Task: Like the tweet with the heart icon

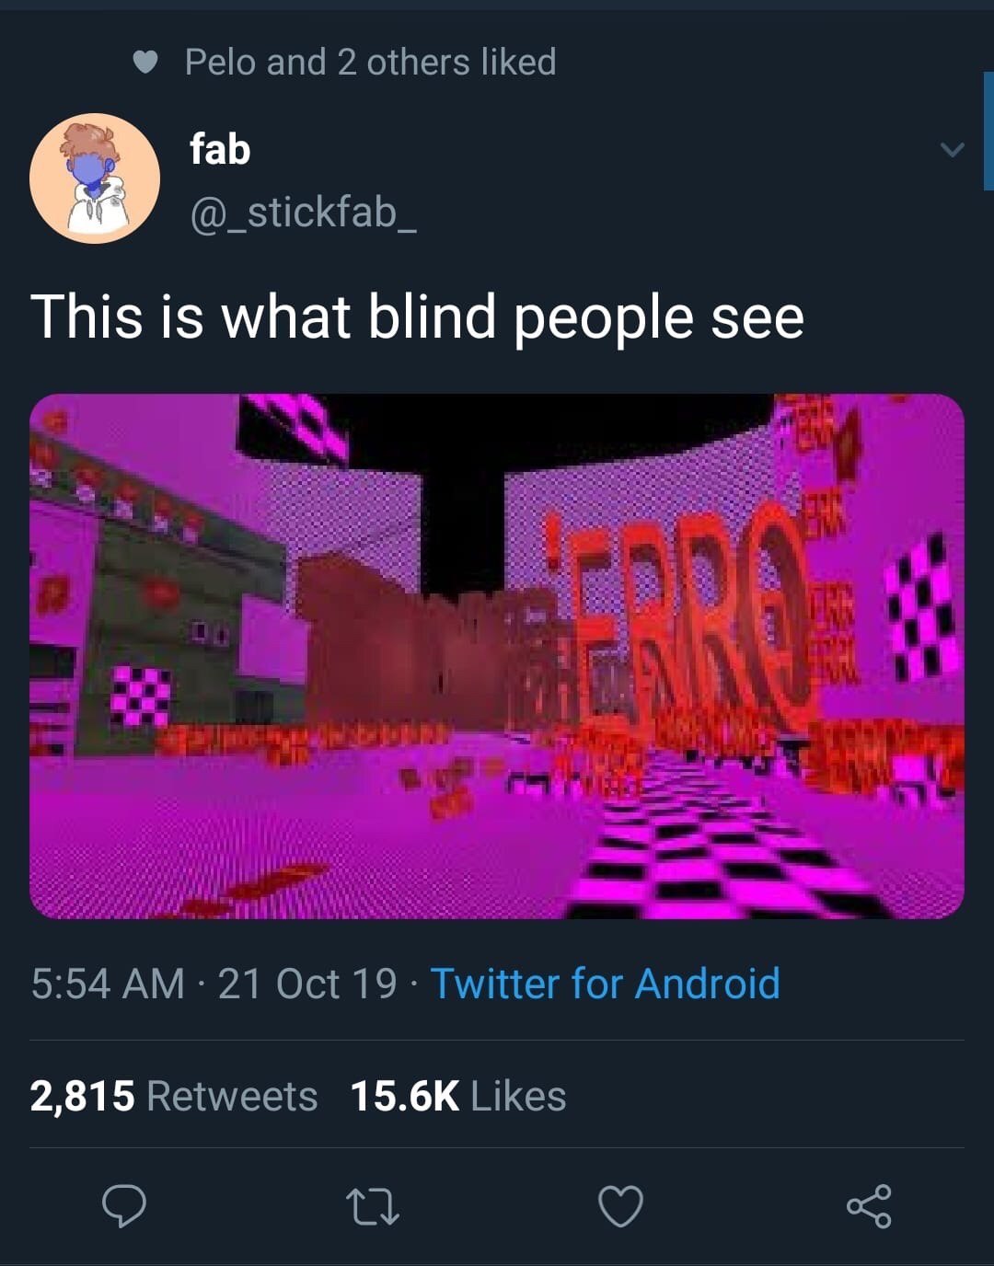Action: point(620,1206)
